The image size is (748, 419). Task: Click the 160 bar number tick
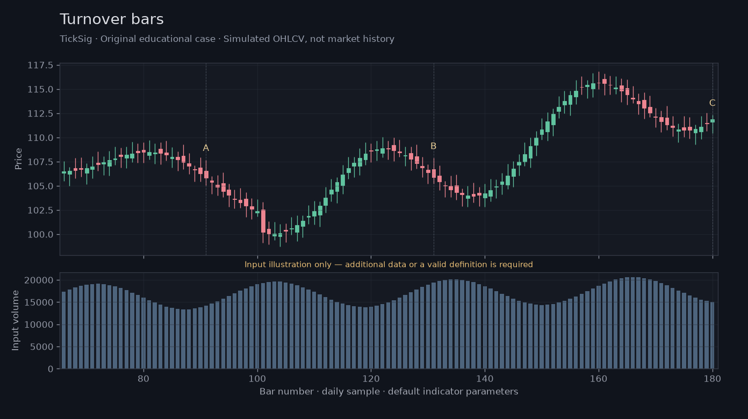(599, 378)
